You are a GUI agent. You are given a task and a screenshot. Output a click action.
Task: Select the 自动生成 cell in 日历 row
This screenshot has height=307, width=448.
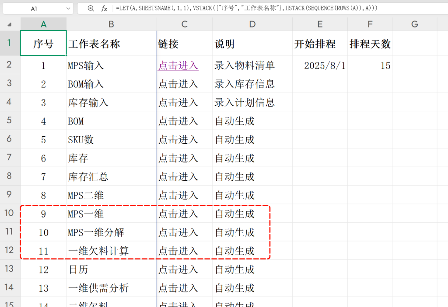(x=252, y=269)
